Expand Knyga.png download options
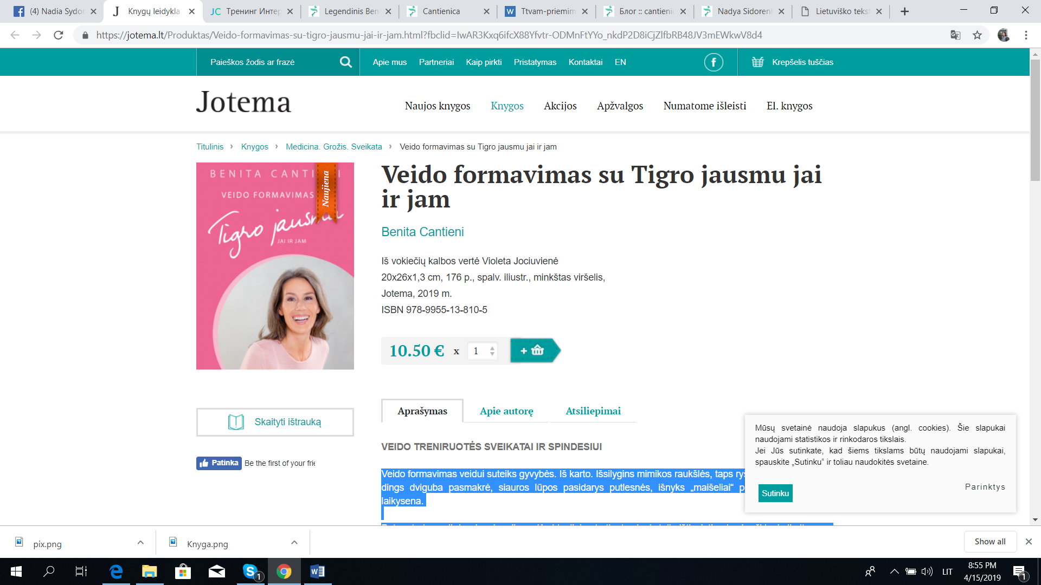The image size is (1041, 585). [294, 543]
